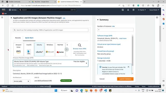Click the AWS console search box
166x93 pixels.
(47, 10)
